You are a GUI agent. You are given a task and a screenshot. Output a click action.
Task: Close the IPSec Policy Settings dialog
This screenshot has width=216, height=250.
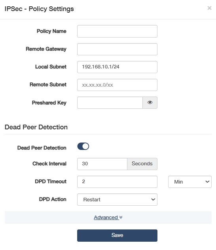(x=209, y=8)
